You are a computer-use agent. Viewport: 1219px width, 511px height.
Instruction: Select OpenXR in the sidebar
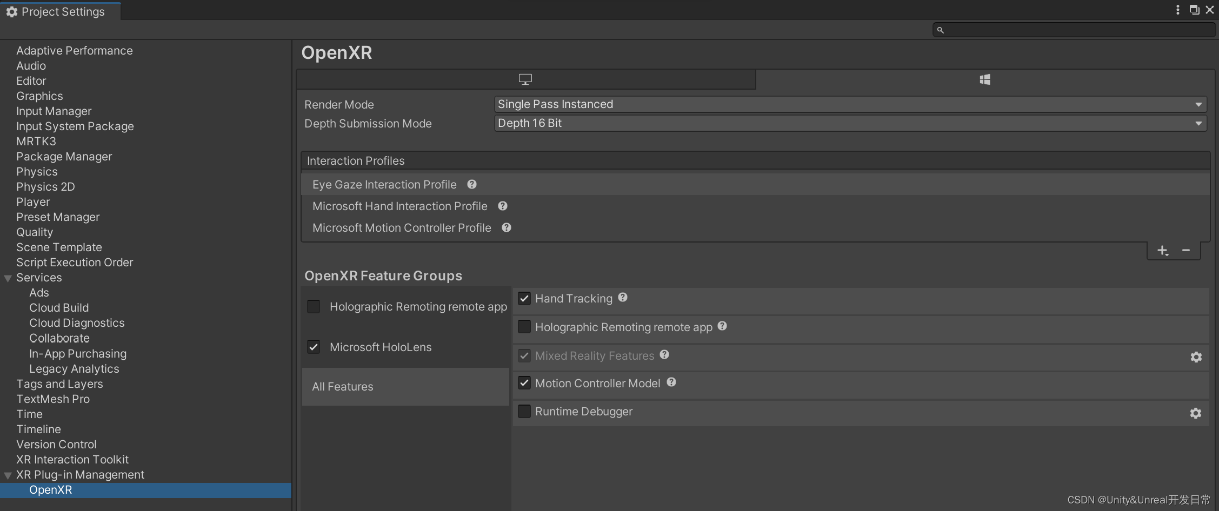[x=146, y=490]
